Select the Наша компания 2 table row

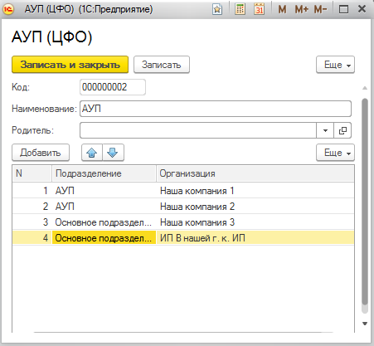[183, 207]
